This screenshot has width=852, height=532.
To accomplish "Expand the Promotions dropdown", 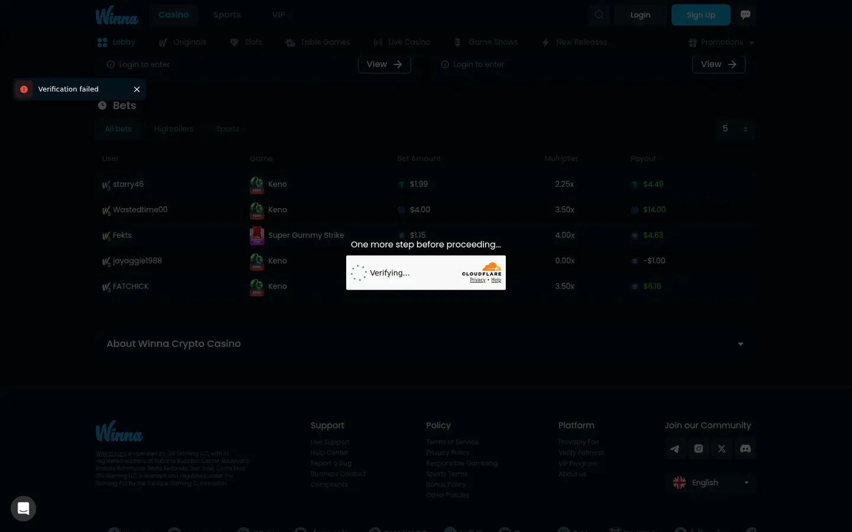I will coord(721,42).
